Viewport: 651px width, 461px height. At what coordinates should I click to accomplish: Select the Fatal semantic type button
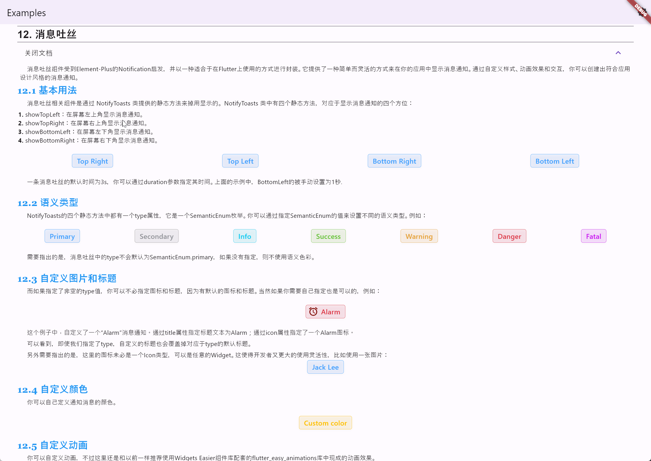pyautogui.click(x=594, y=235)
